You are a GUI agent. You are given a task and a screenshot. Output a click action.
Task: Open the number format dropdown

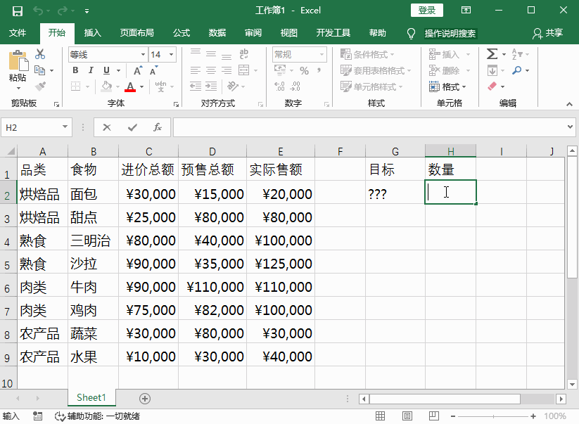pyautogui.click(x=322, y=55)
